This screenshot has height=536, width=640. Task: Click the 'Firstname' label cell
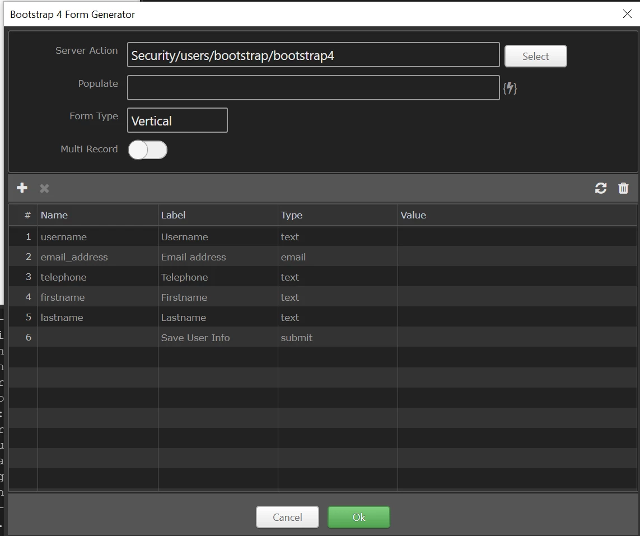218,297
